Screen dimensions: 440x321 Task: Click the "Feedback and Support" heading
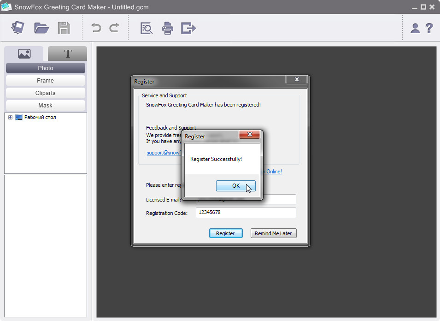point(171,128)
